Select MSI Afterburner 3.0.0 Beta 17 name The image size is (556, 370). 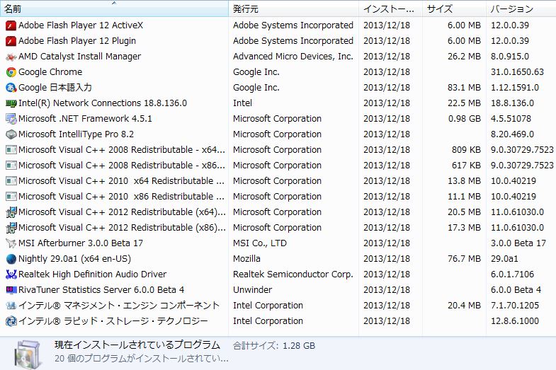81,243
